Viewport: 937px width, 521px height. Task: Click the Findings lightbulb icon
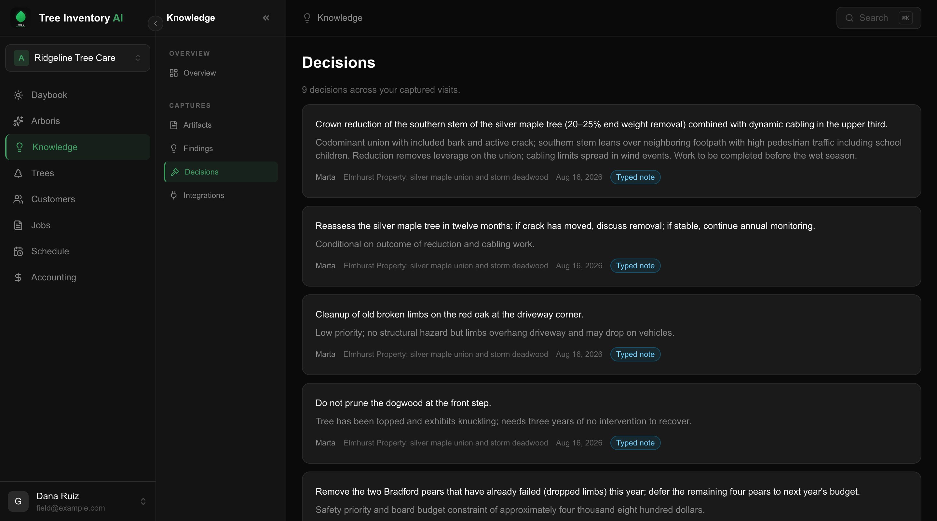(x=173, y=148)
